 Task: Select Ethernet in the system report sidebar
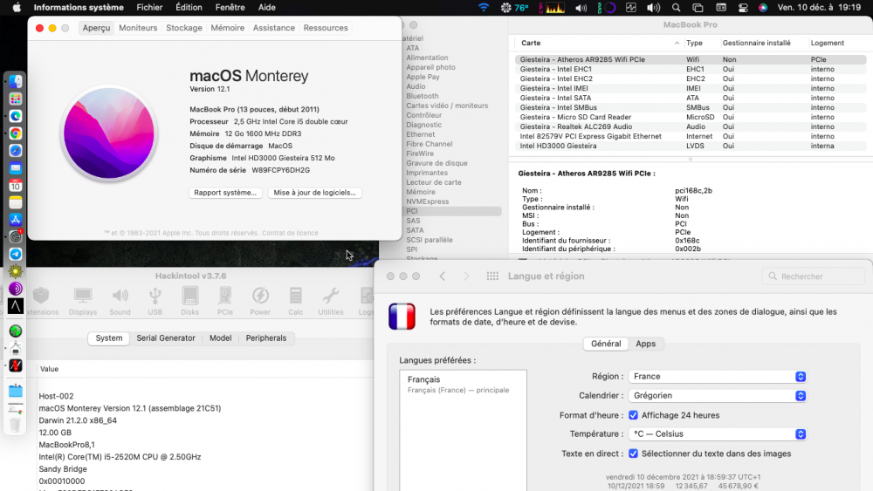[421, 134]
